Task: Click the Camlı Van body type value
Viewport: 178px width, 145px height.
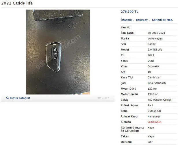Action: pos(154,78)
